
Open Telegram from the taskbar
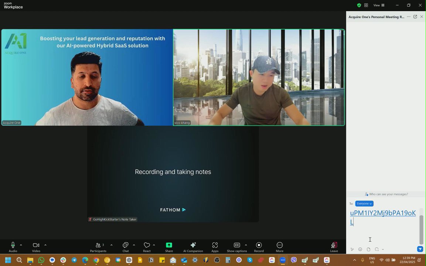74,260
